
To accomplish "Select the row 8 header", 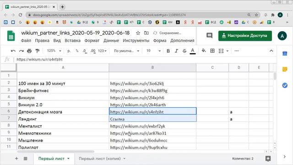I will pyautogui.click(x=9, y=125).
